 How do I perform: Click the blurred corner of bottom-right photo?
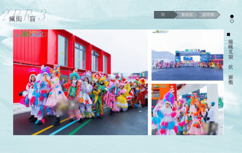click(210, 128)
